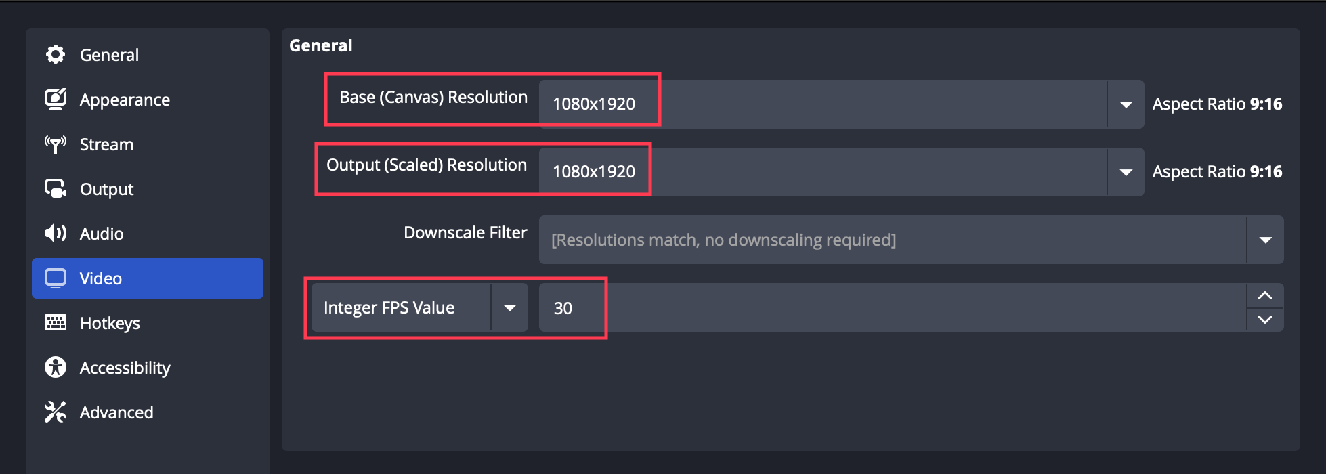
Task: Click the Advanced tools icon
Action: pos(56,412)
